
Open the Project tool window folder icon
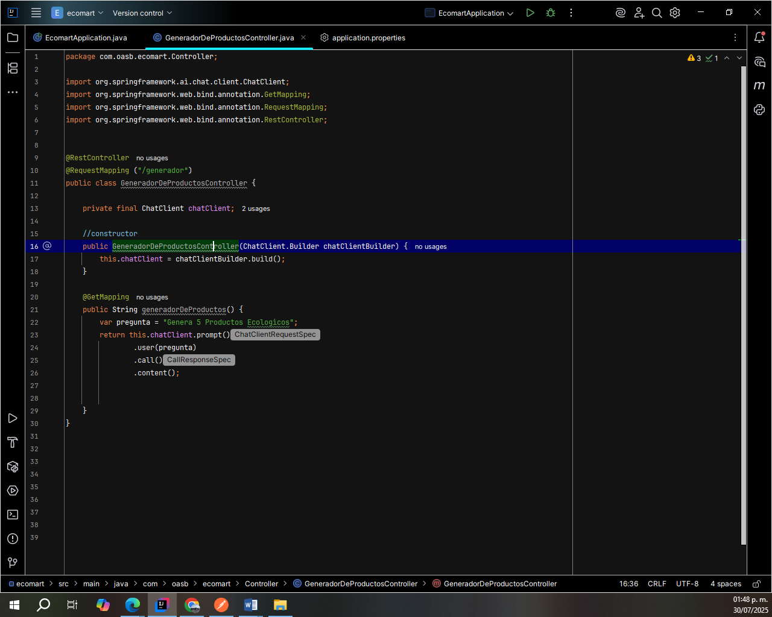click(x=13, y=37)
